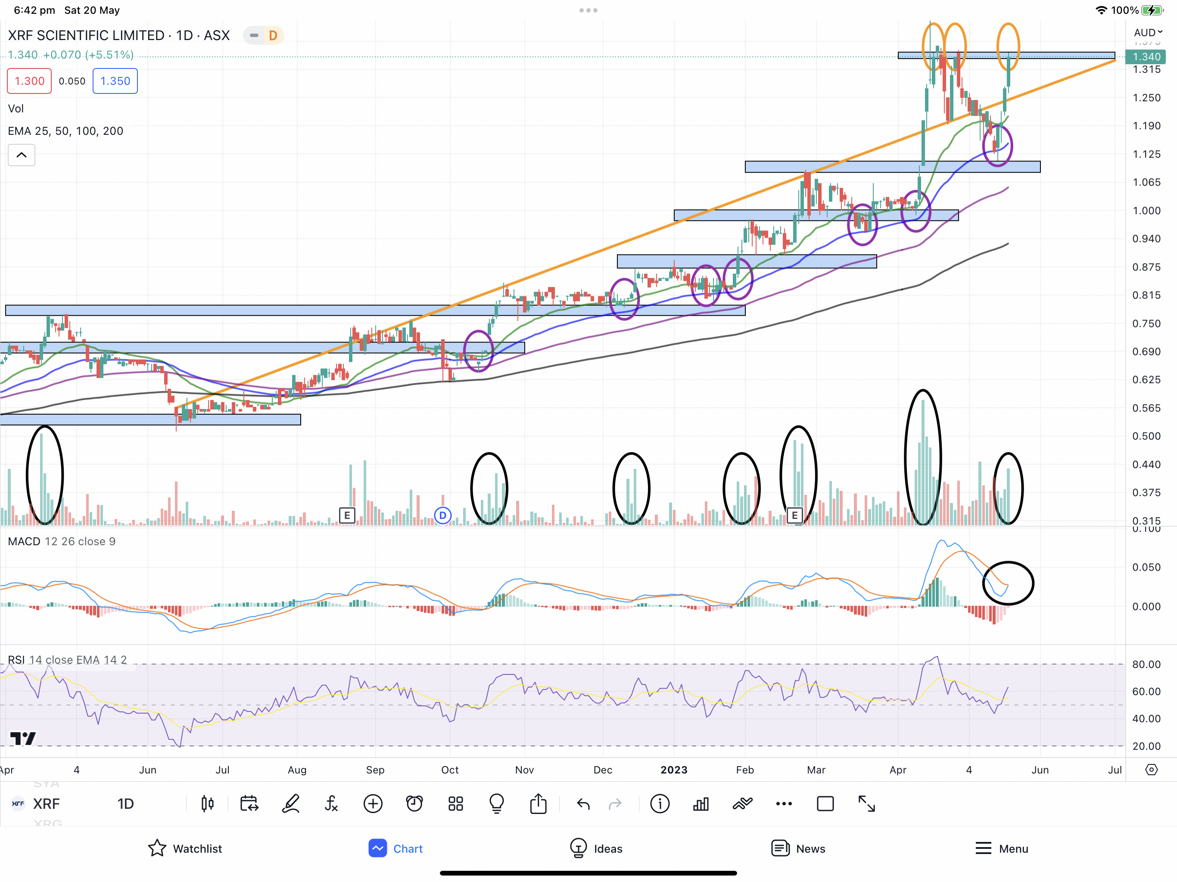This screenshot has height=882, width=1177.
Task: Select the Vol indicator label
Action: coord(16,109)
